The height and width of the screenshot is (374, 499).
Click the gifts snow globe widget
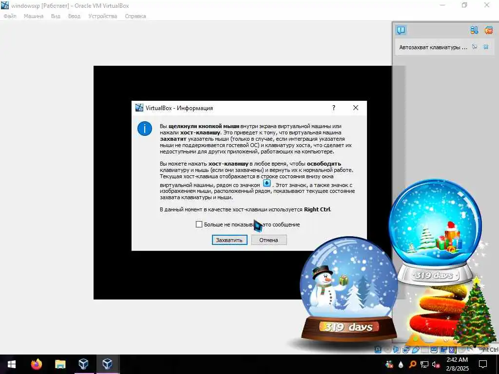click(x=435, y=232)
